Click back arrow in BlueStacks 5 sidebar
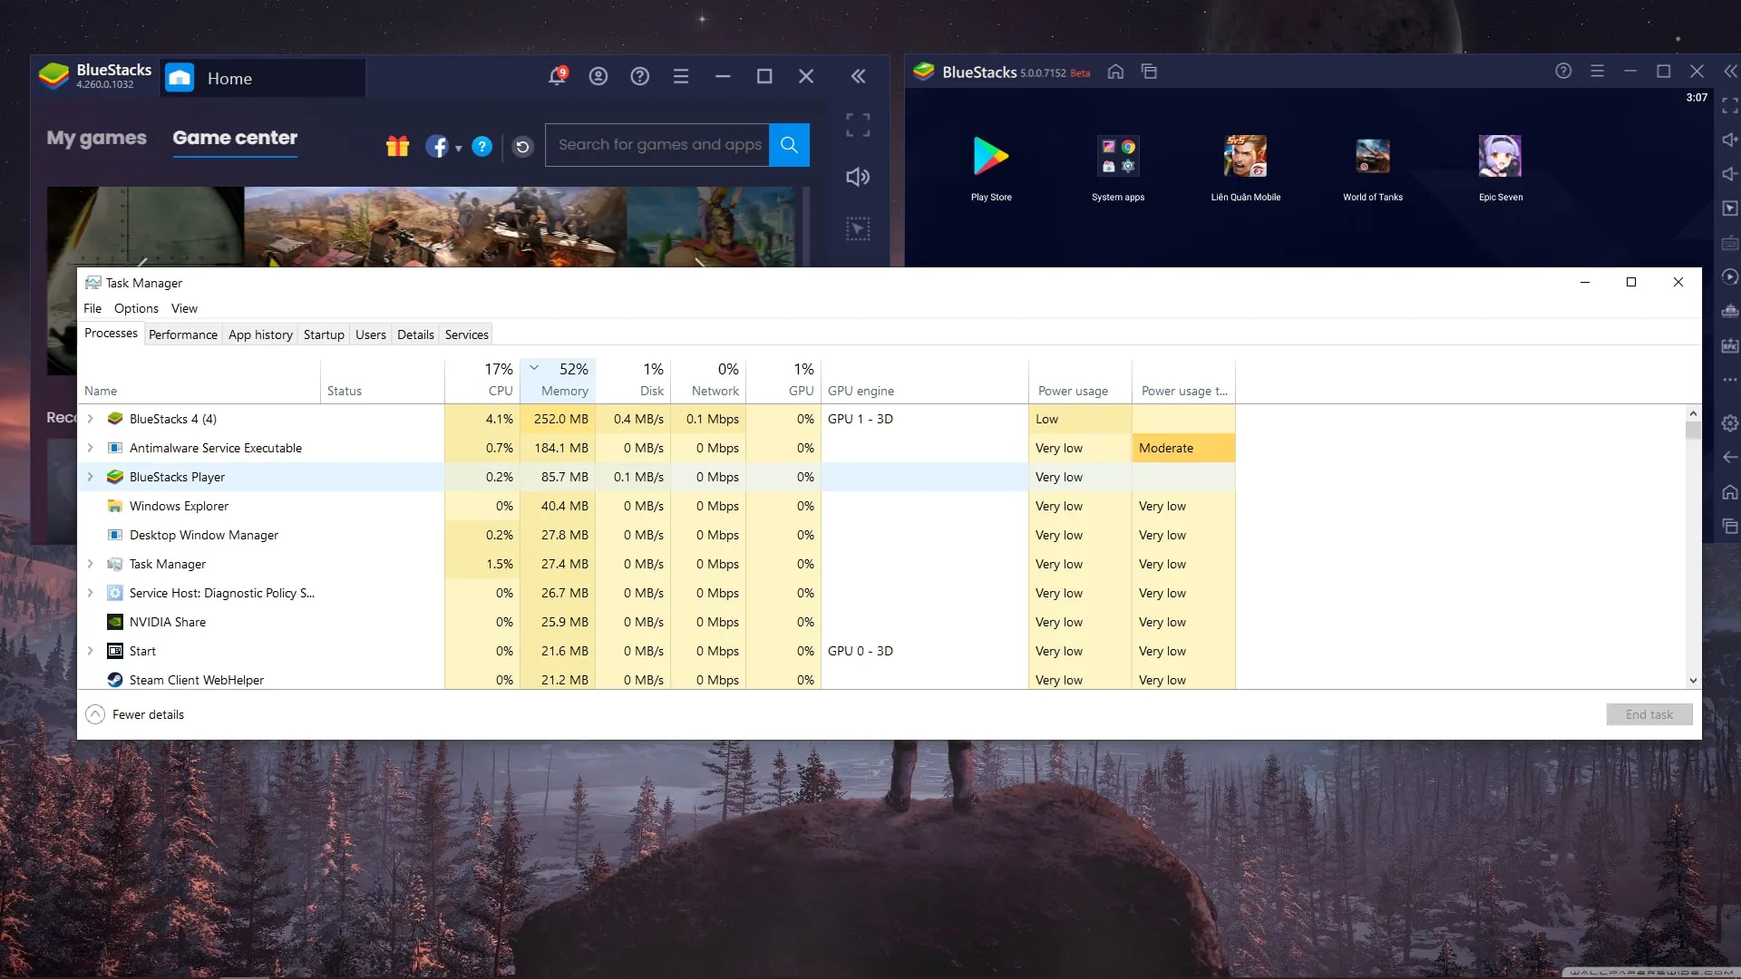Viewport: 1741px width, 979px height. pyautogui.click(x=1730, y=458)
